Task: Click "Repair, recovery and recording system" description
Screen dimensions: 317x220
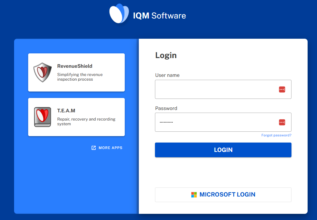Action: pyautogui.click(x=86, y=121)
